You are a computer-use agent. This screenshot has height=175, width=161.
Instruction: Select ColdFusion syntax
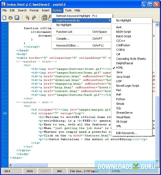pos(132,45)
